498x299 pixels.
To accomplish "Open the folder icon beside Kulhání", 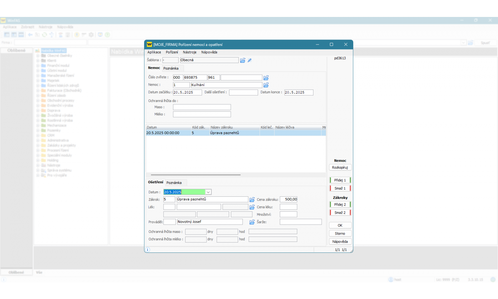I will pos(266,85).
